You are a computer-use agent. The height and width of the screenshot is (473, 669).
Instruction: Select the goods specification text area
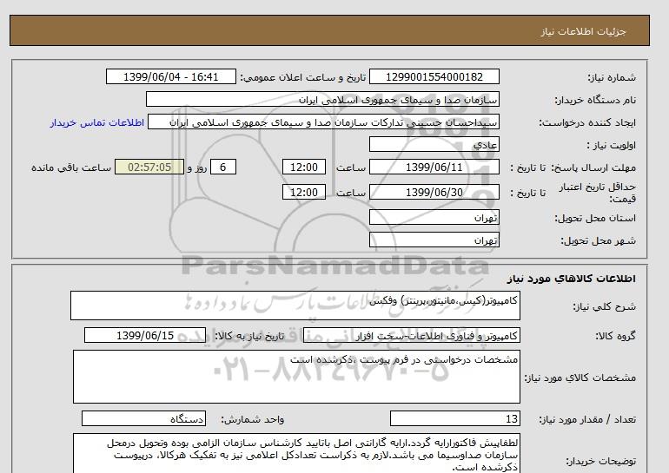coord(296,377)
